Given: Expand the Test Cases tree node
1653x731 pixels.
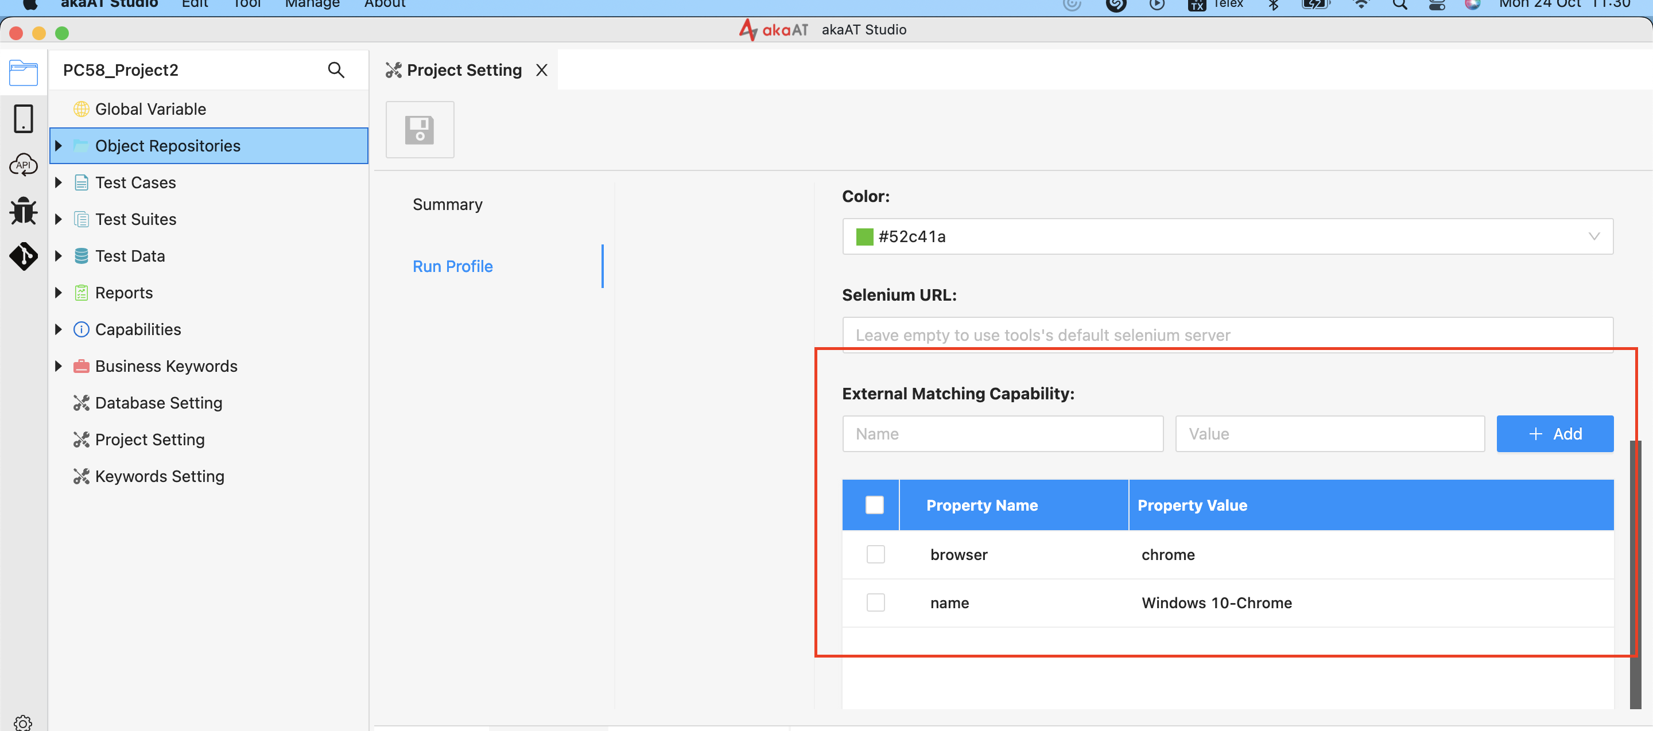Looking at the screenshot, I should click(x=59, y=182).
